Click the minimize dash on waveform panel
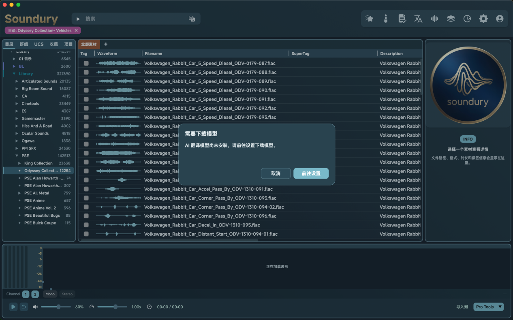The height and width of the screenshot is (320, 513). [x=505, y=294]
